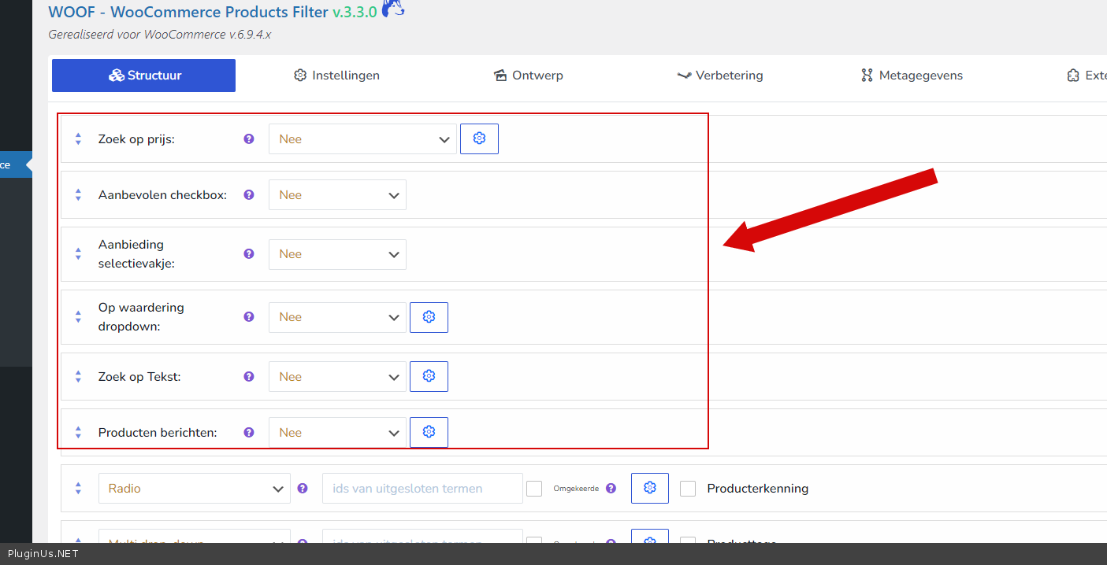This screenshot has width=1107, height=565.
Task: Click help icon next to Aanbevolen checkbox
Action: click(x=249, y=194)
